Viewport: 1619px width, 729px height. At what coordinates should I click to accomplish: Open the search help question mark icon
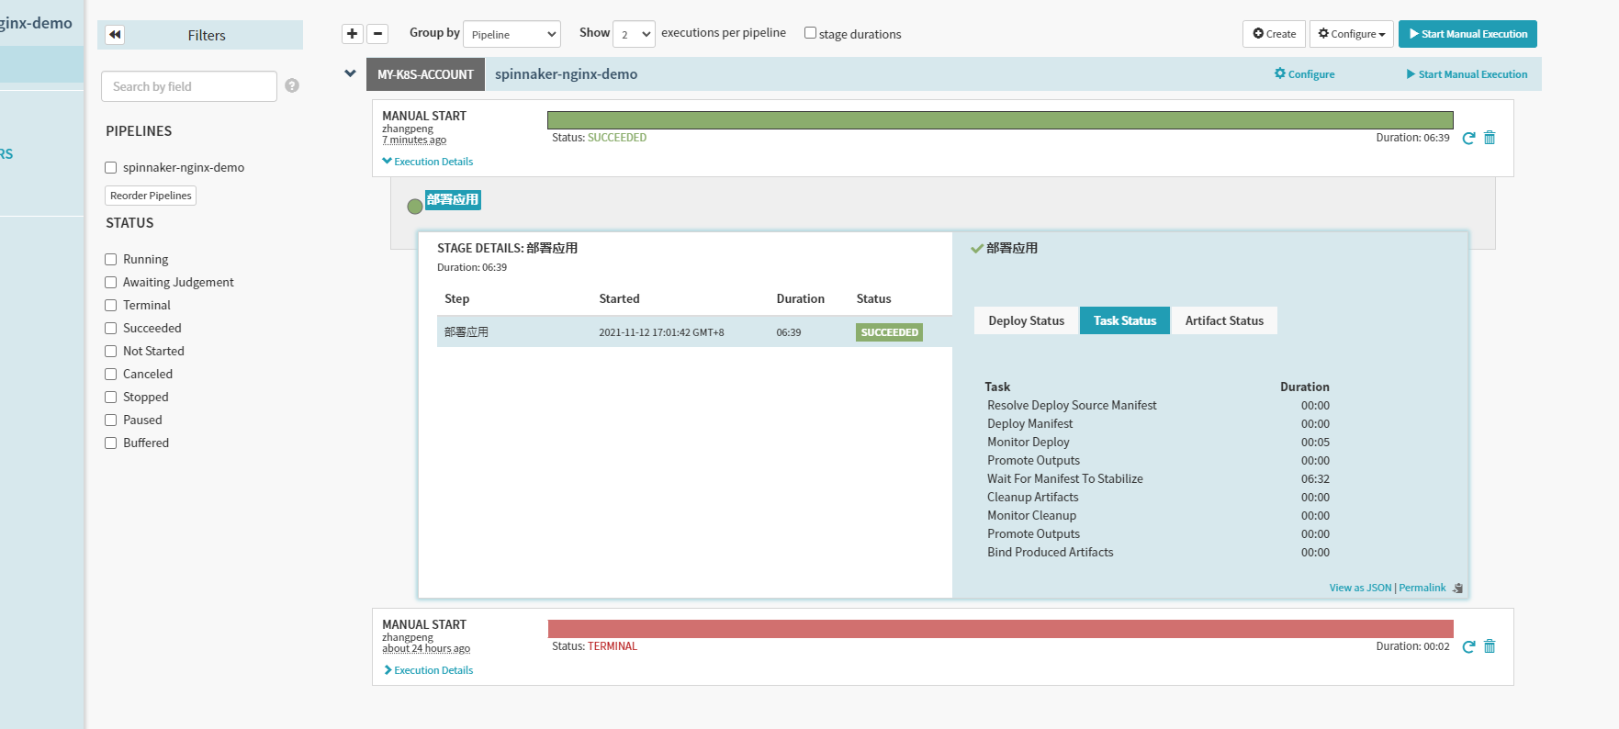[x=292, y=85]
